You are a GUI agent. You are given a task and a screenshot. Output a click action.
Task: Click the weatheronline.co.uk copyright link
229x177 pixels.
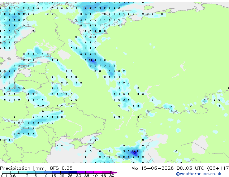click(198, 174)
